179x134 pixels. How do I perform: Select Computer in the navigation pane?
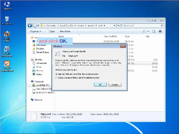pos(37,82)
